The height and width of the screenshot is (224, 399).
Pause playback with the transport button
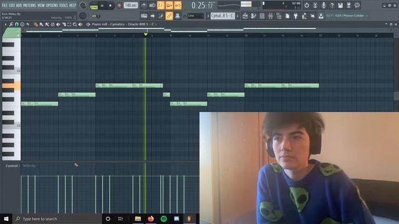(x=102, y=6)
